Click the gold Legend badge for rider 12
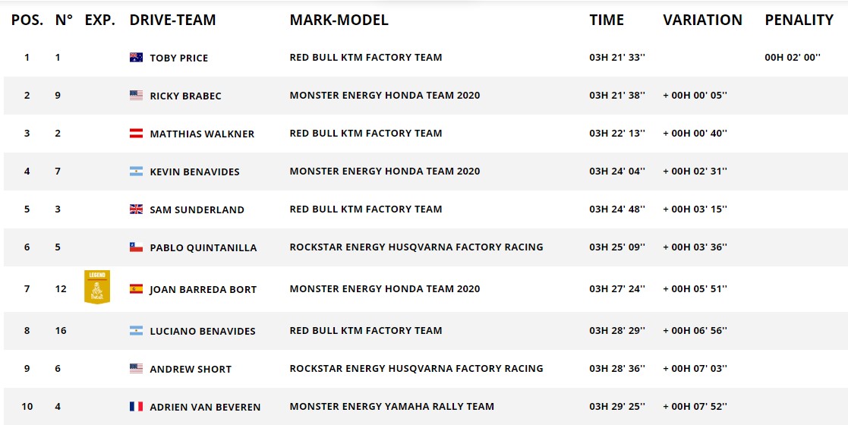The height and width of the screenshot is (425, 848). [x=97, y=287]
